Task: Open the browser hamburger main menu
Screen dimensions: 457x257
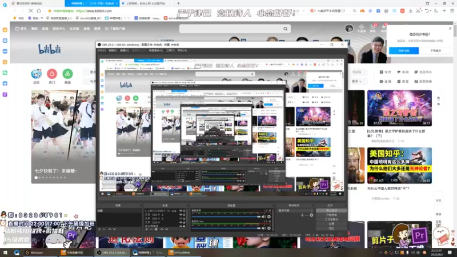Action: point(452,11)
